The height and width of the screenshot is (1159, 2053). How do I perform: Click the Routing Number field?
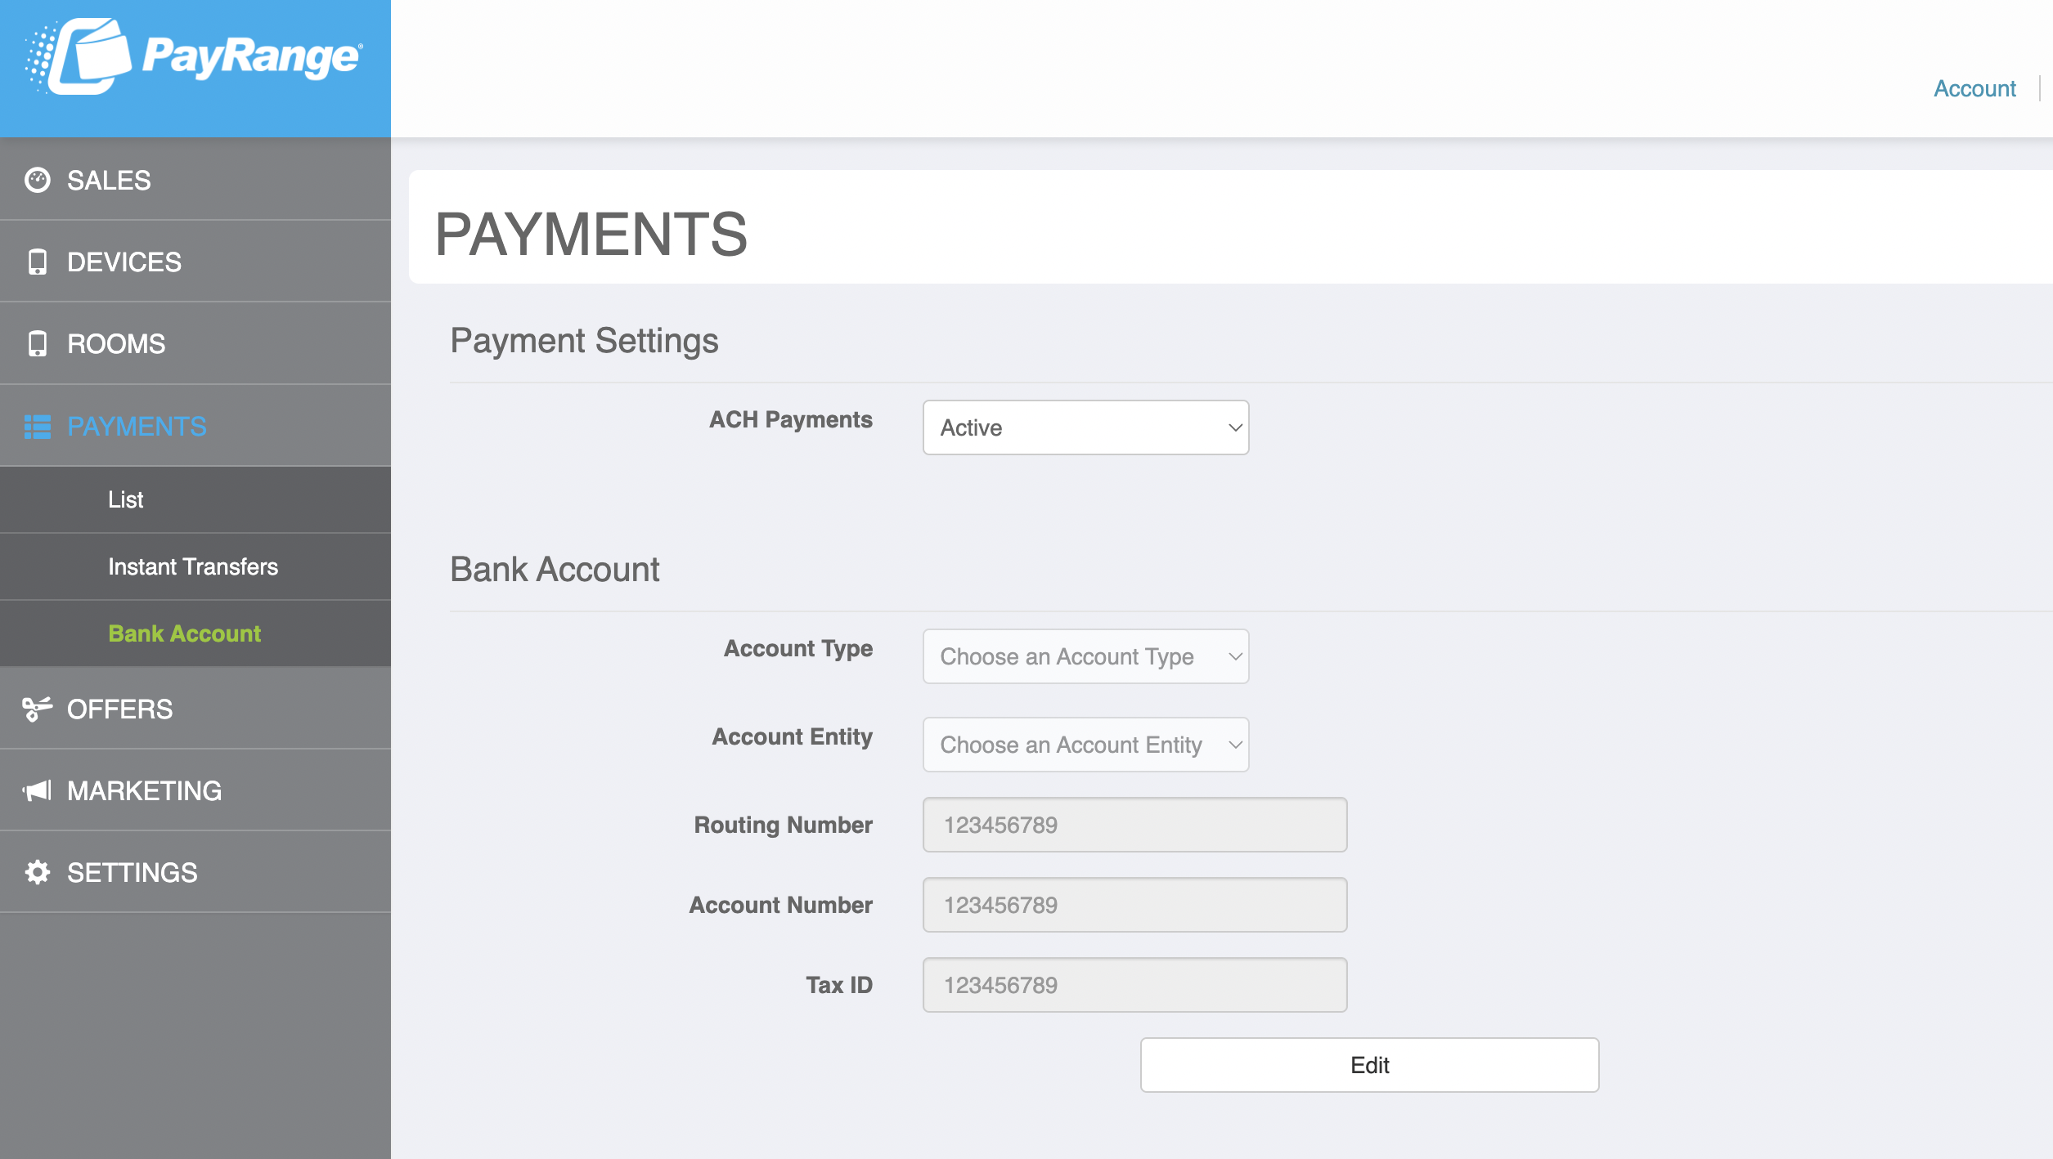(1134, 825)
